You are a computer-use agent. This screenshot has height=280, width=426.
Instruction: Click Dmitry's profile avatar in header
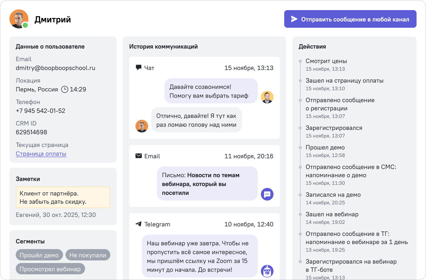pos(19,19)
